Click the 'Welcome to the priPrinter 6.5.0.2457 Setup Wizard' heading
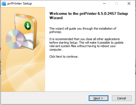The width and height of the screenshot is (136, 105). click(89, 16)
